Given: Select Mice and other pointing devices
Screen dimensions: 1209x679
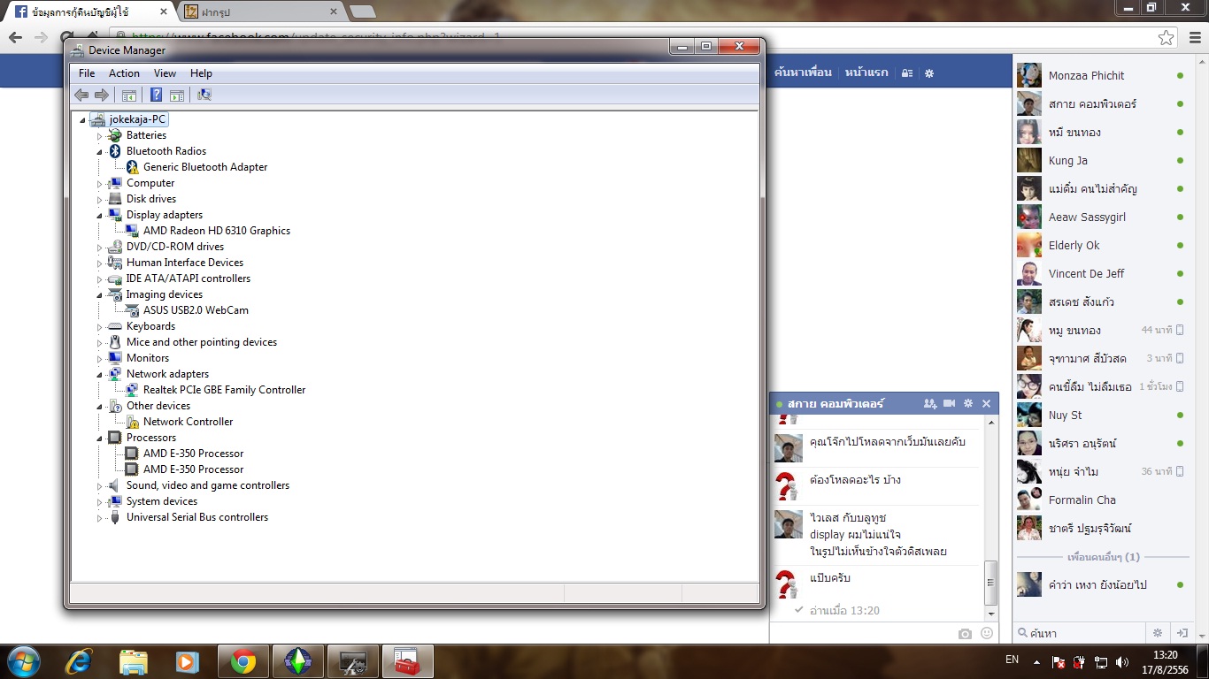Looking at the screenshot, I should coord(202,342).
